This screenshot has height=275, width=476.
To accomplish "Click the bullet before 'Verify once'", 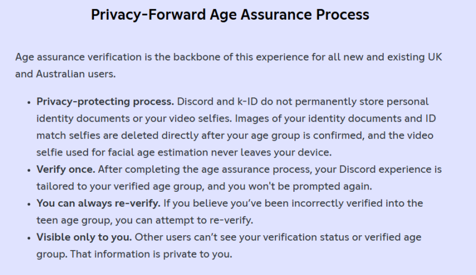I will (x=29, y=170).
